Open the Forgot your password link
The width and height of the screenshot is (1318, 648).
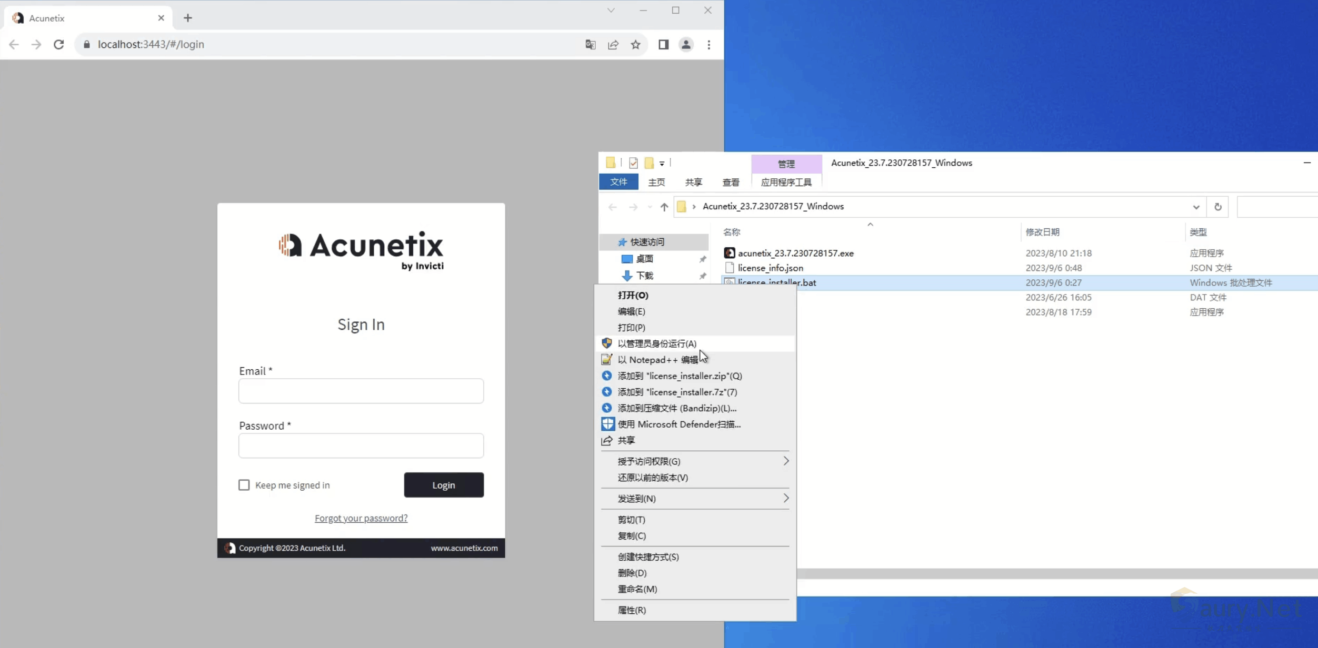click(361, 518)
